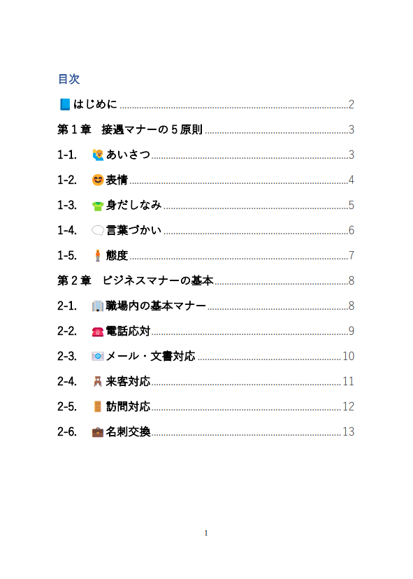Follow the 2-6 名刺交換 entry

coord(206,431)
